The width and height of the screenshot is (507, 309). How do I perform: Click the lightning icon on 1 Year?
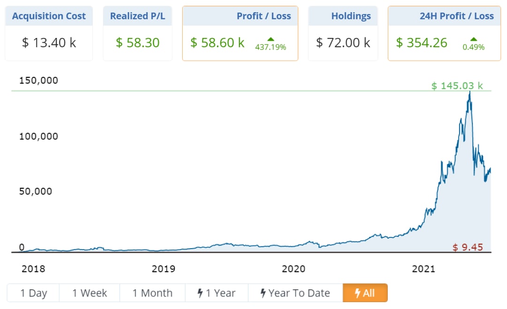point(200,293)
